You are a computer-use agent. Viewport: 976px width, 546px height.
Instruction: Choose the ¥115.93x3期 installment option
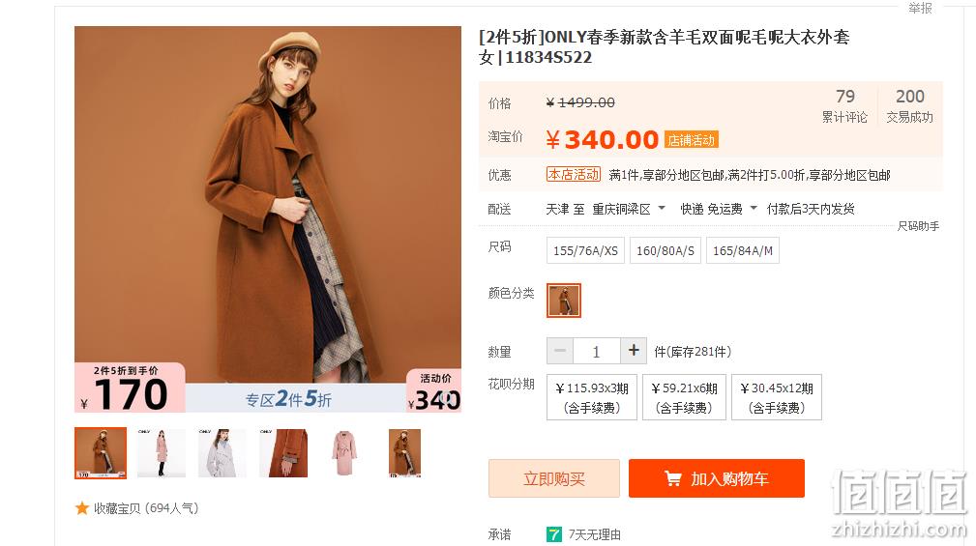click(x=592, y=397)
